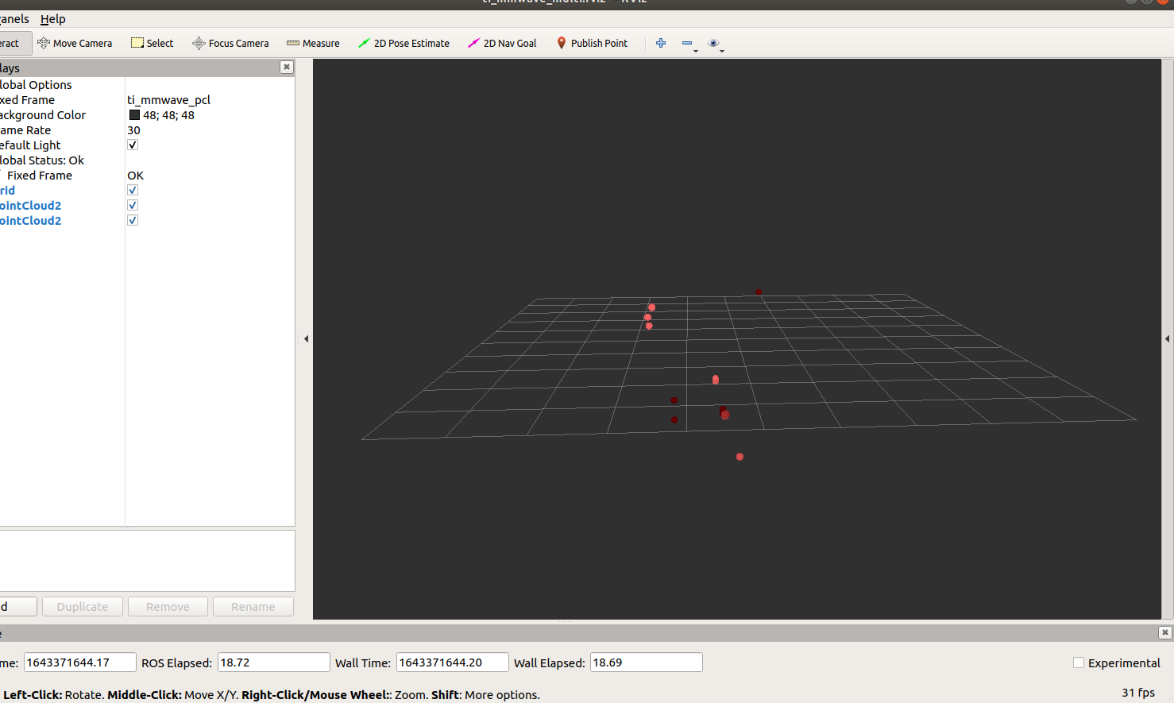Viewport: 1174px width, 703px height.
Task: Expand the right panel with the arrow handle
Action: [1167, 338]
